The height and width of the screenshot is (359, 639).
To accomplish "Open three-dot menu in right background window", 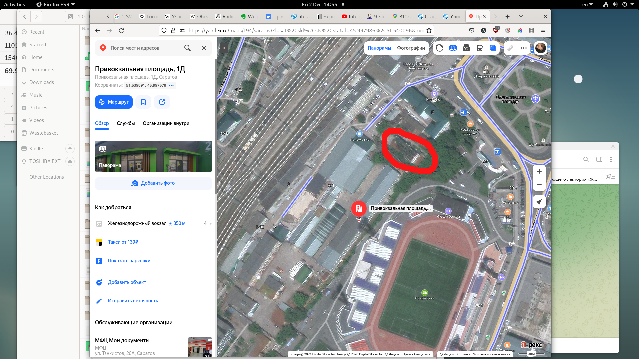I will pos(611,159).
